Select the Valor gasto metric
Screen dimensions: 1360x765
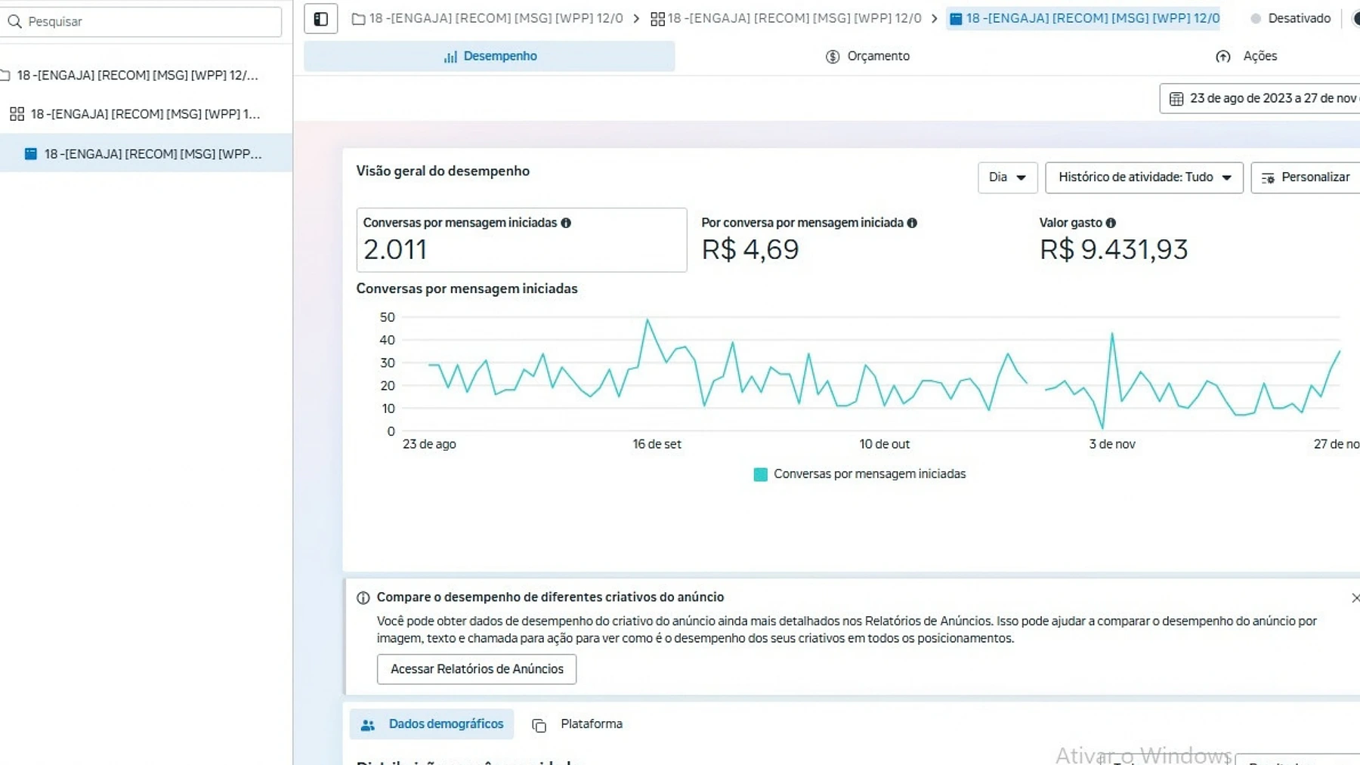tap(1114, 240)
